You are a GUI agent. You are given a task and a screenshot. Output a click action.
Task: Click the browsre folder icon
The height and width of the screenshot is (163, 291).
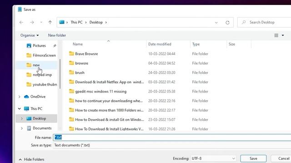click(x=71, y=63)
